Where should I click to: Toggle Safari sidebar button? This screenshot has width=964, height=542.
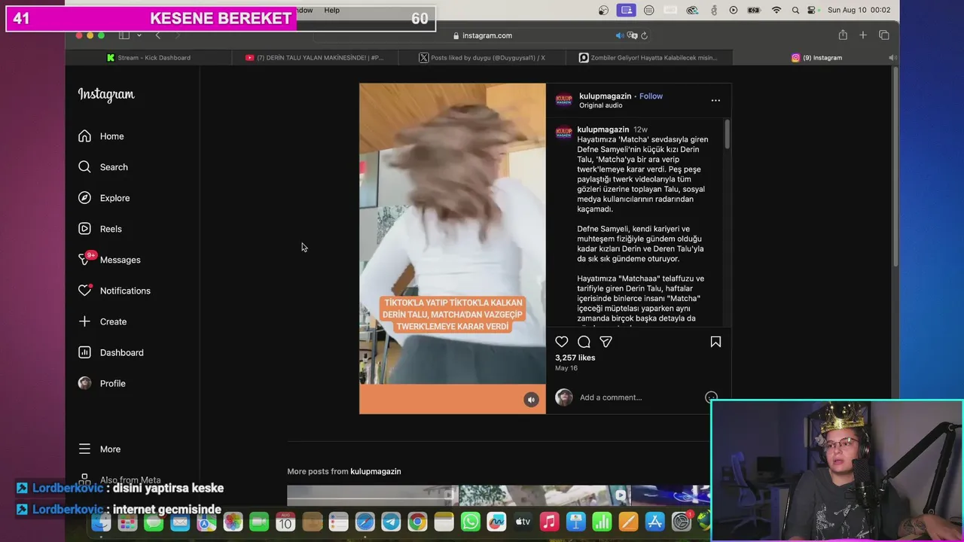pyautogui.click(x=124, y=35)
